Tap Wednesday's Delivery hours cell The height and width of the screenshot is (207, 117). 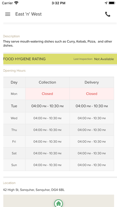(92, 118)
